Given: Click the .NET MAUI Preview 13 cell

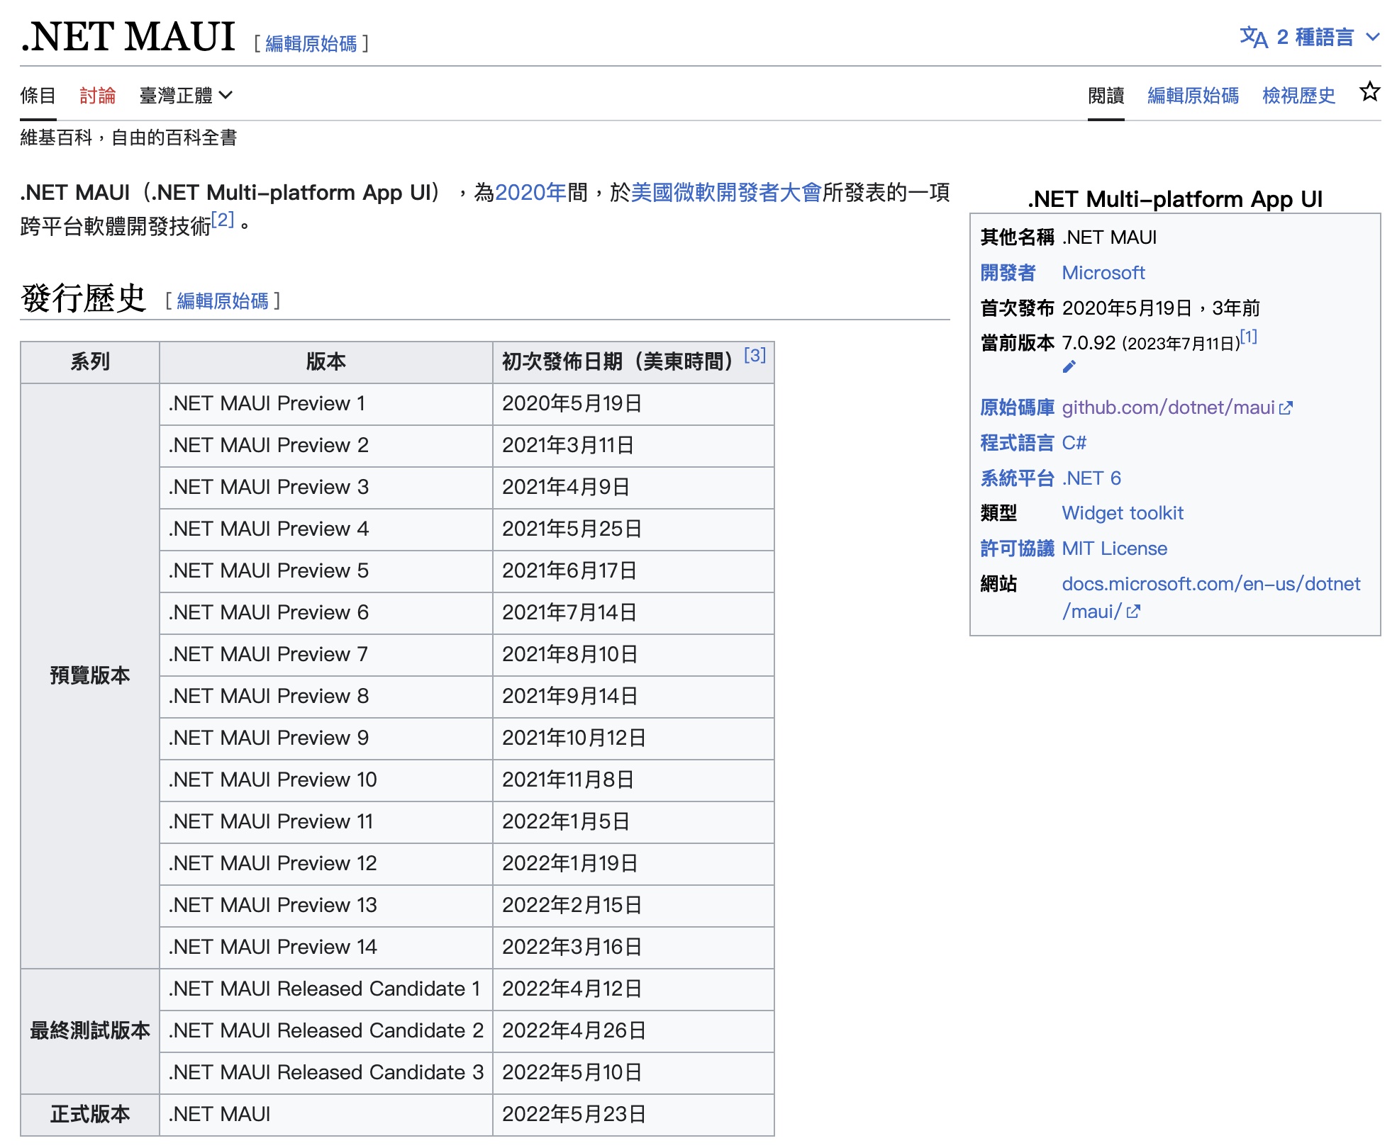Looking at the screenshot, I should (326, 906).
